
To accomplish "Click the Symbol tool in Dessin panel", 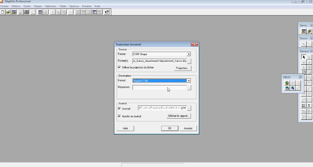I will tap(304, 44).
